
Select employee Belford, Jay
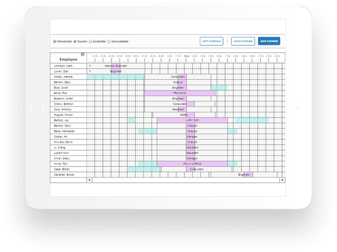[x=62, y=120]
